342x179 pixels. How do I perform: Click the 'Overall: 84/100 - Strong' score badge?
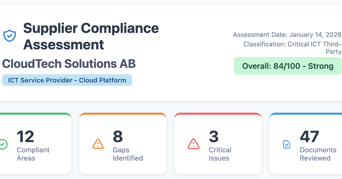click(288, 66)
